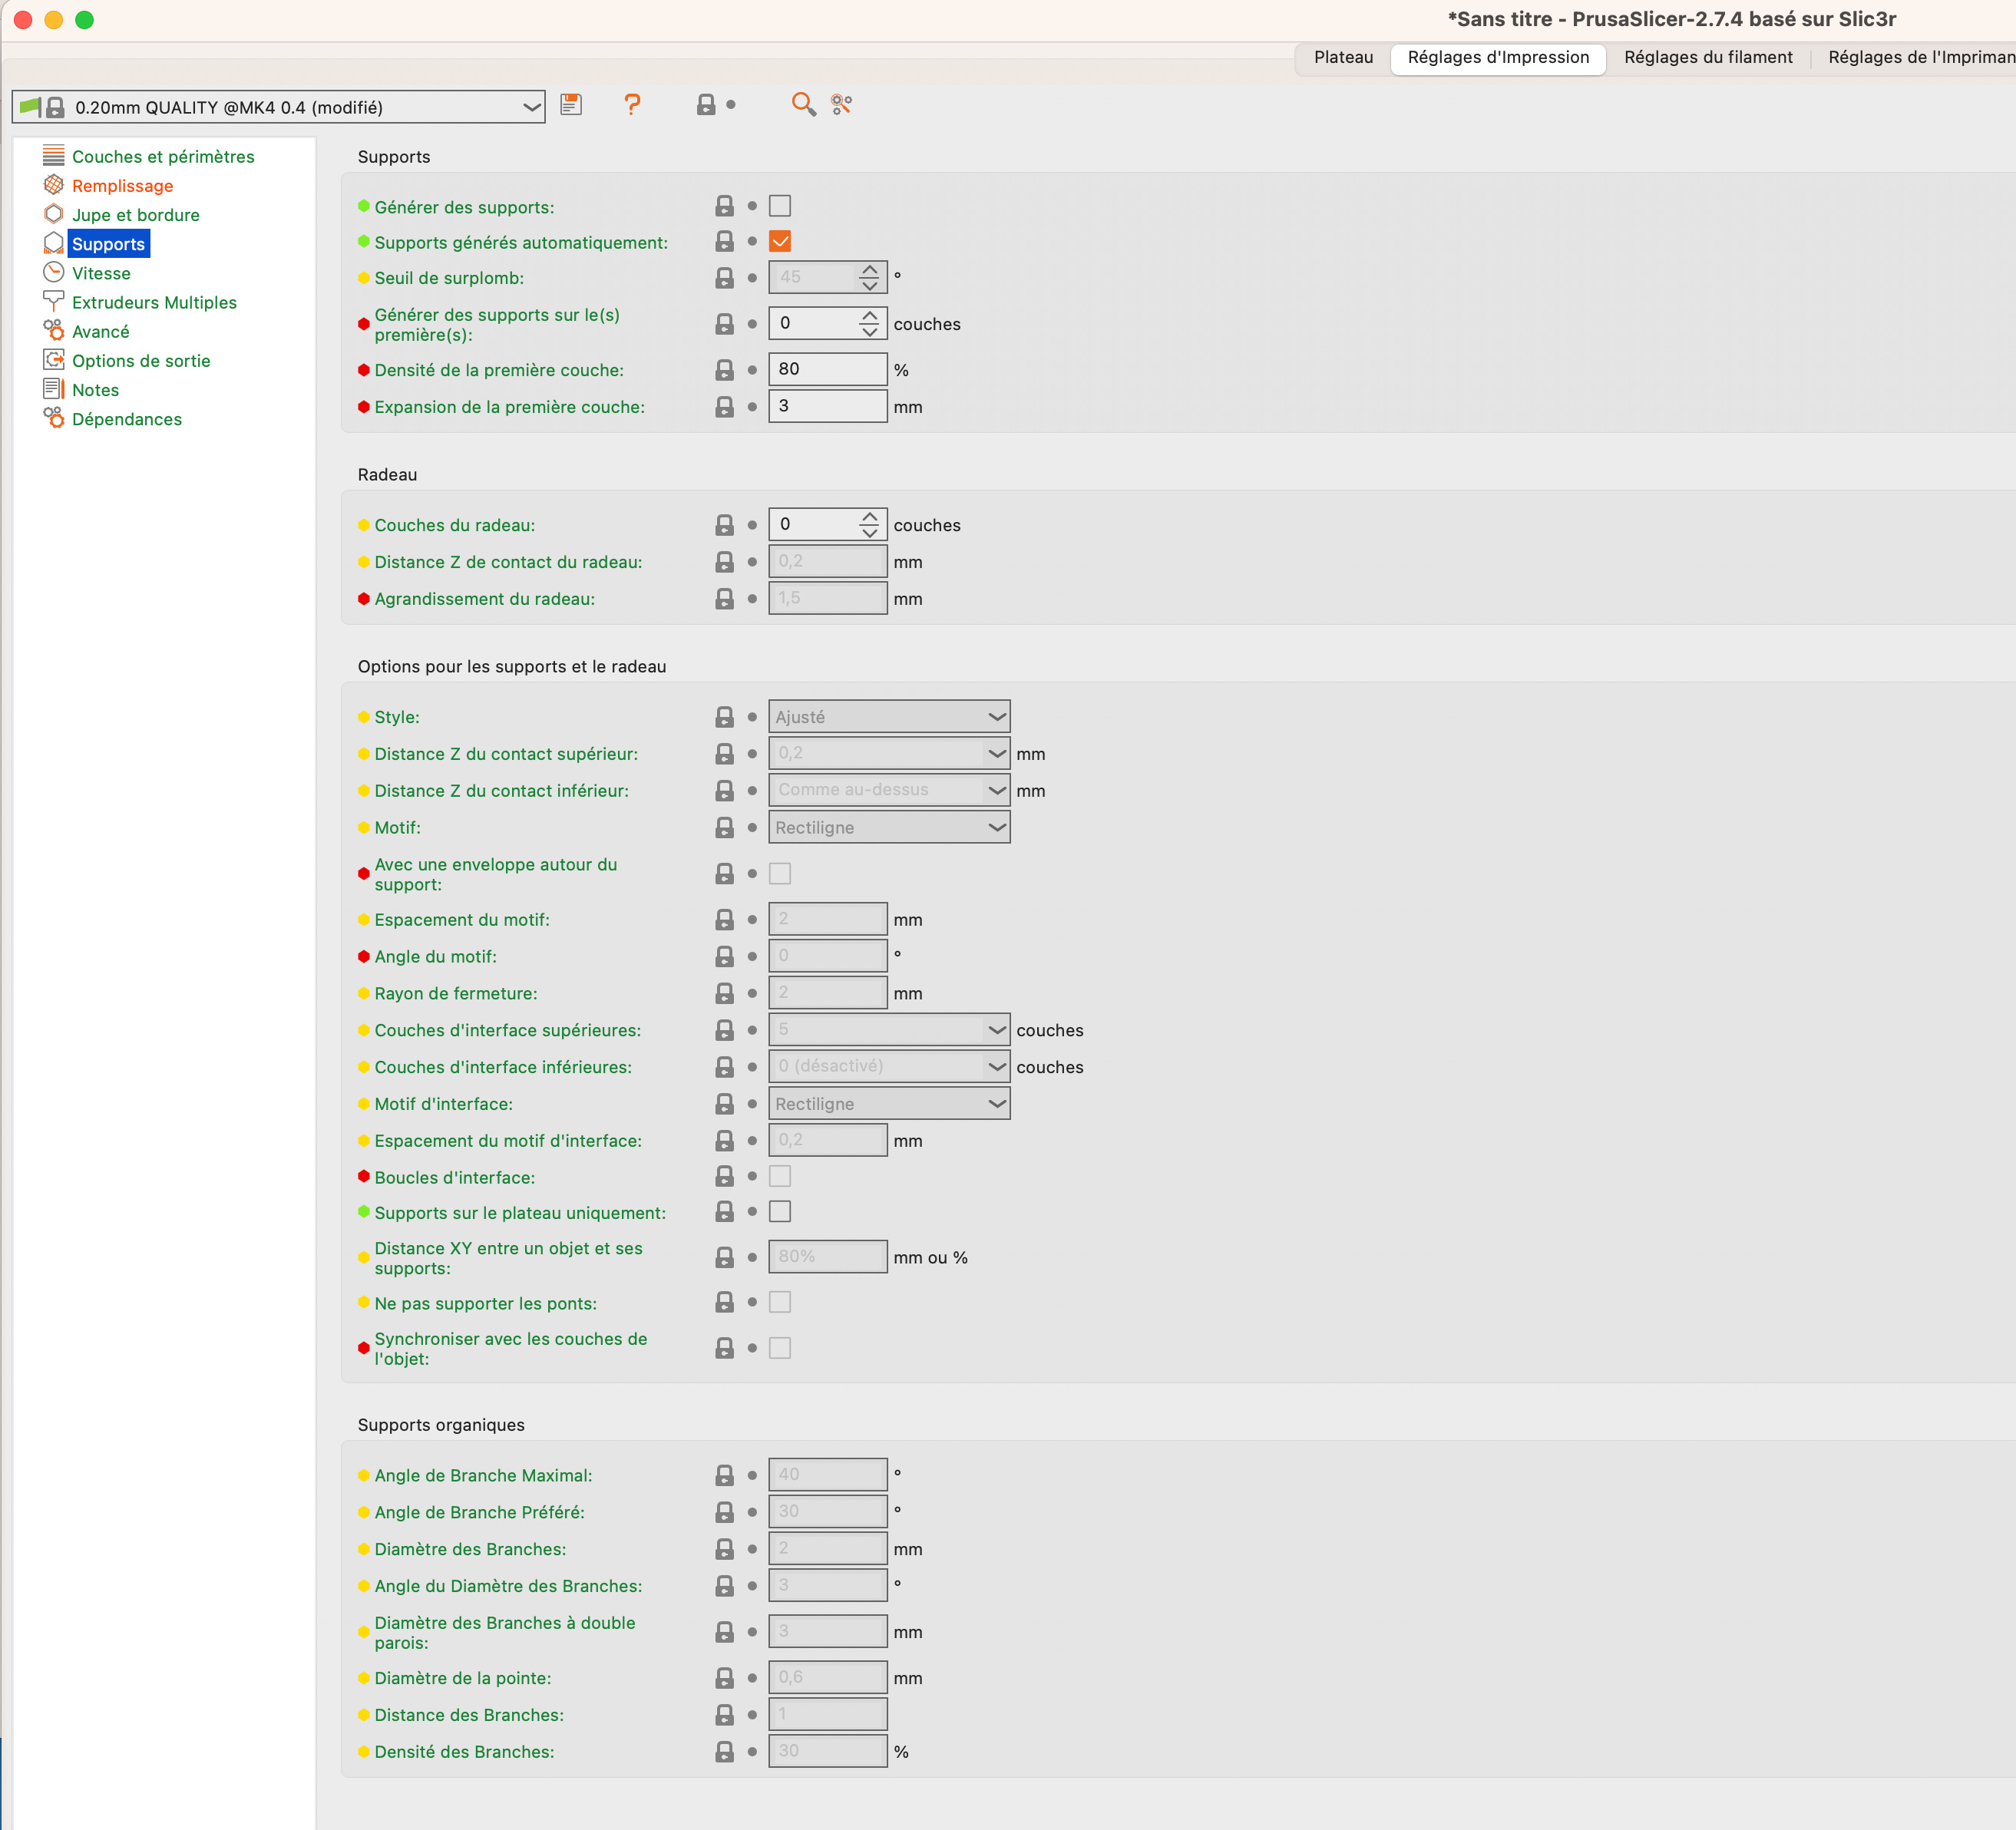This screenshot has height=1830, width=2016.
Task: Click the Vitesse clock icon in sidebar
Action: tap(54, 273)
